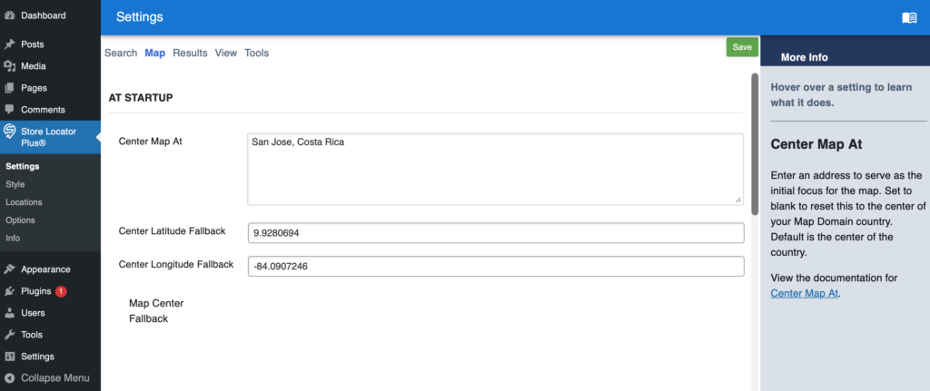930x391 pixels.
Task: Go to Locations in the submenu
Action: 23,202
